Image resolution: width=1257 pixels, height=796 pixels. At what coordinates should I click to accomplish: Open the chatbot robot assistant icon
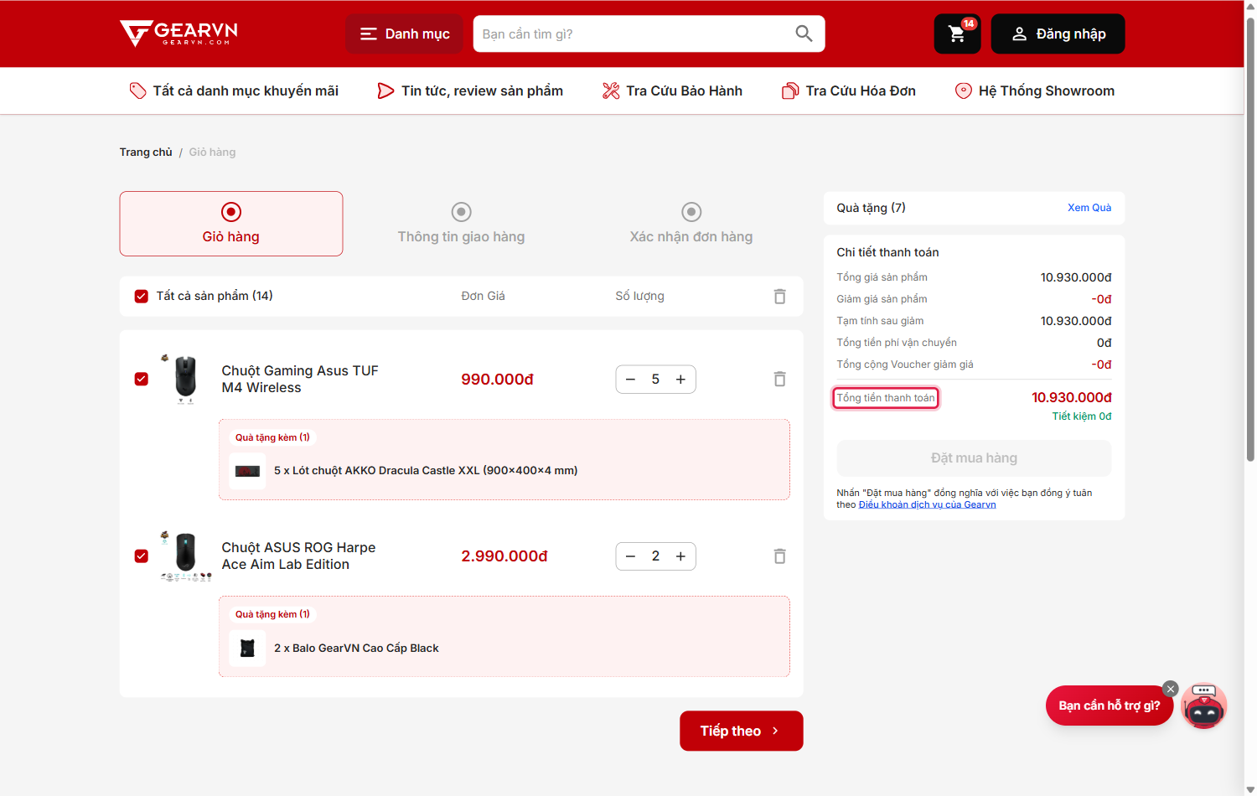pos(1203,706)
